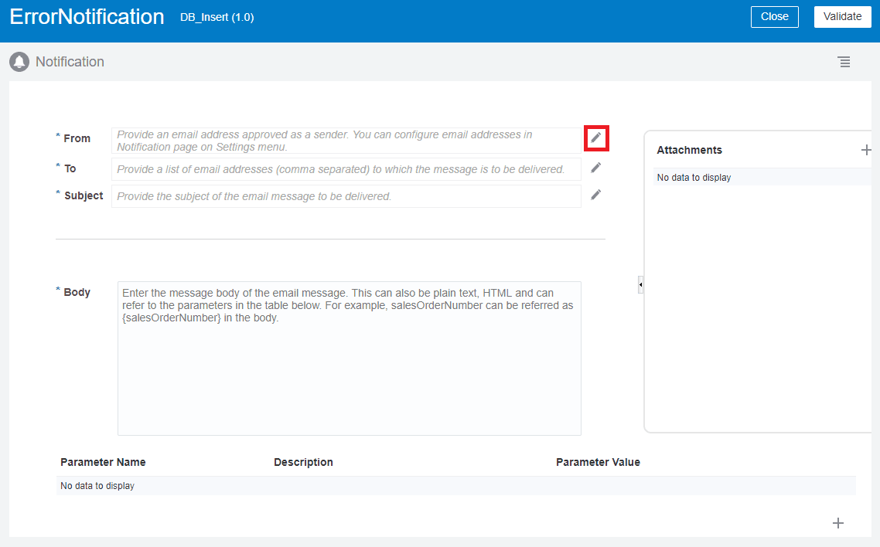This screenshot has height=547, width=880.
Task: Click the Notification bell icon
Action: tap(19, 61)
